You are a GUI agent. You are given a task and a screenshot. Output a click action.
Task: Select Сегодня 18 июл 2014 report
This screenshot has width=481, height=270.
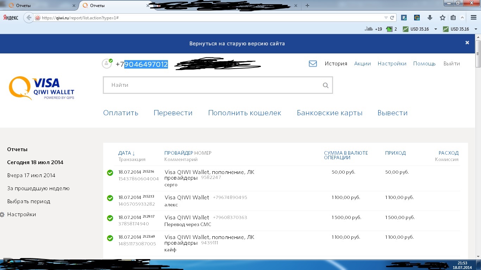(35, 162)
